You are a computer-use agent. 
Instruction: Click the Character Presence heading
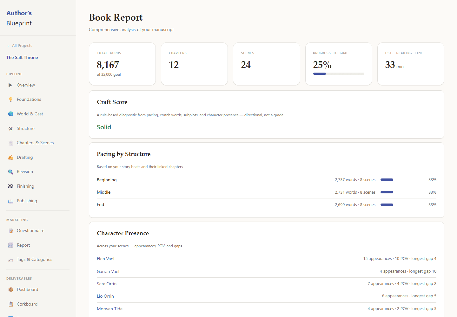click(123, 233)
